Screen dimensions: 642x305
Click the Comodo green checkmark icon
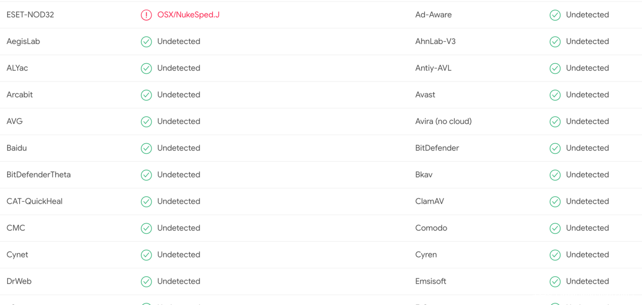[x=555, y=228]
